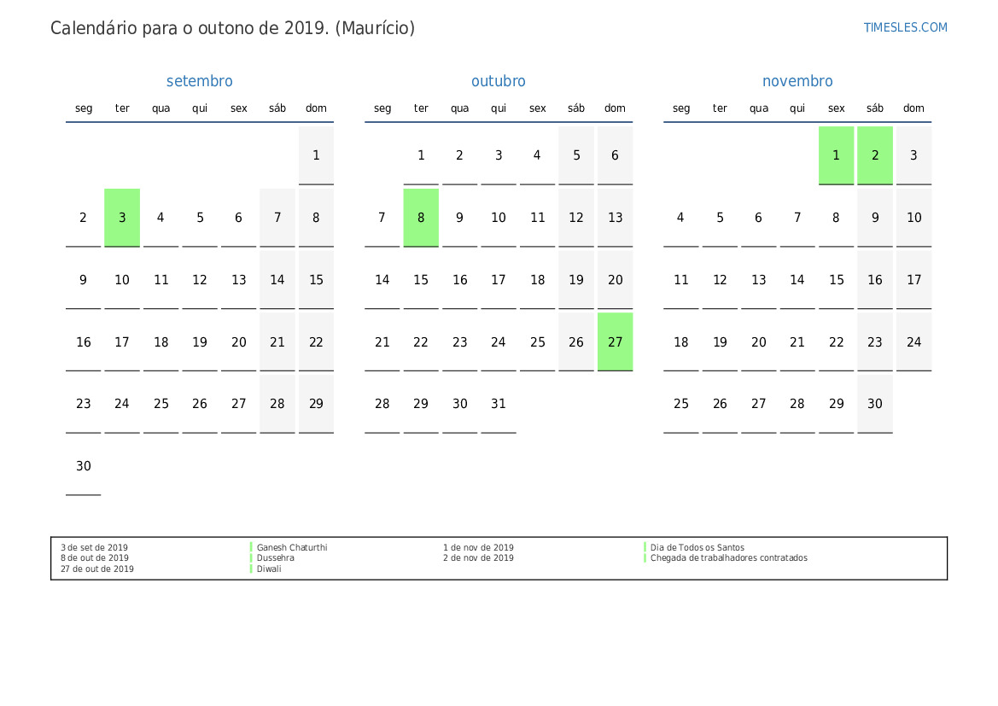Select the setembro month heading

[x=199, y=81]
